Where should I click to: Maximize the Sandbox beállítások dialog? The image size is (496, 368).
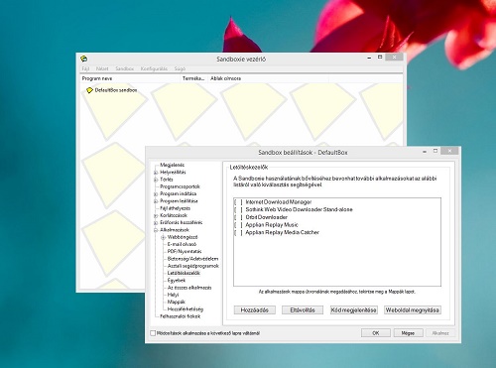pyautogui.click(x=435, y=151)
